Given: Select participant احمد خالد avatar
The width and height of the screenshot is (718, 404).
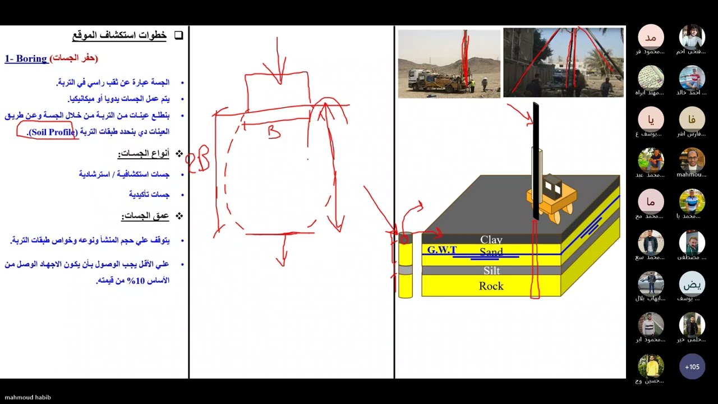Looking at the screenshot, I should coord(692,78).
